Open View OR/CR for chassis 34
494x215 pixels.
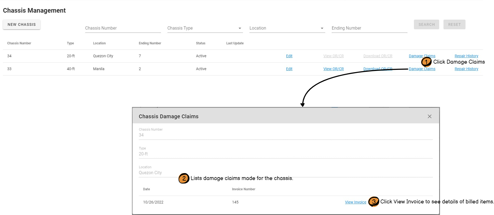333,56
